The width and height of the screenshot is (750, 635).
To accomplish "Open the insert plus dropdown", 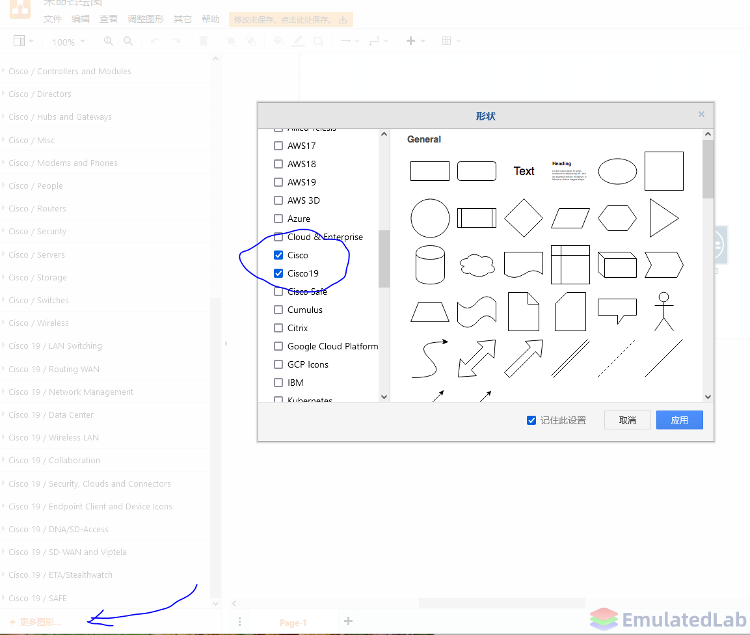I will 415,41.
